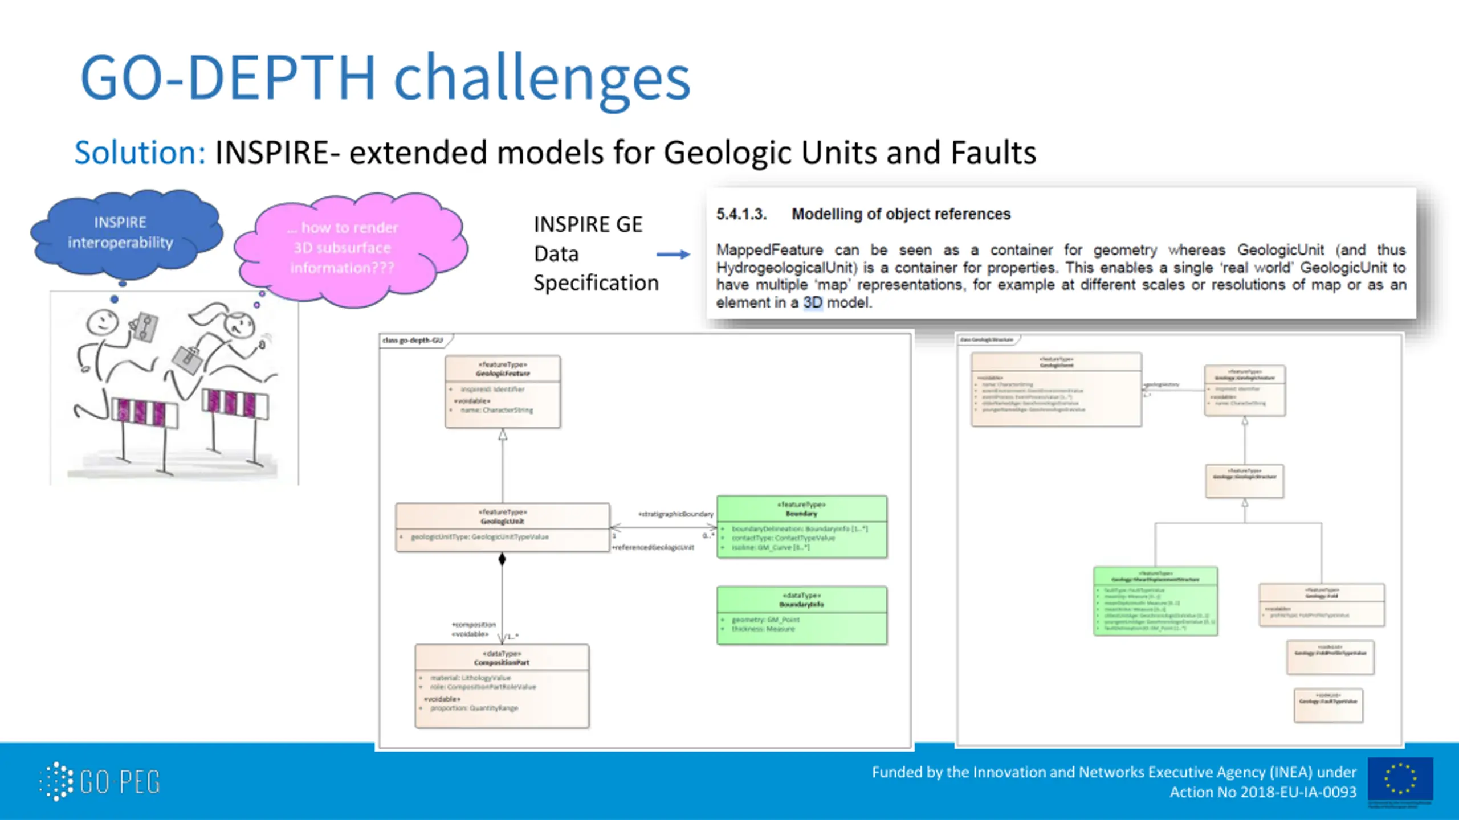
Task: Click the "INSPIRE GE Data Specification" label
Action: click(596, 254)
